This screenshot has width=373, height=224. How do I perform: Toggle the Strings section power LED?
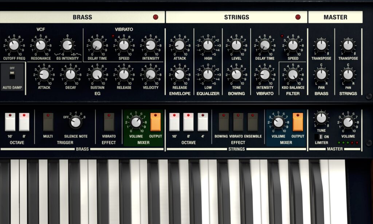pyautogui.click(x=298, y=17)
